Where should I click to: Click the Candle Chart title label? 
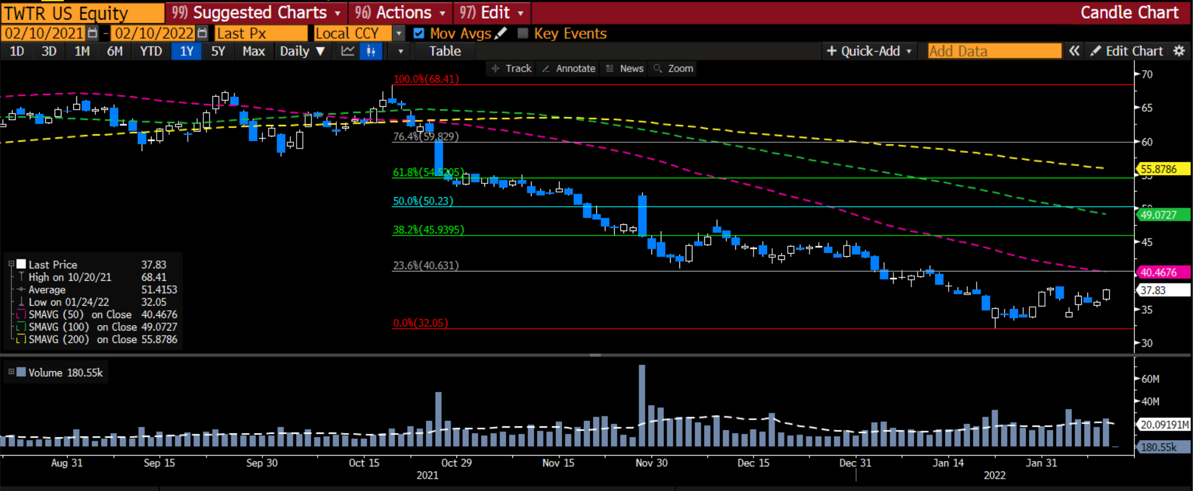(x=1129, y=12)
